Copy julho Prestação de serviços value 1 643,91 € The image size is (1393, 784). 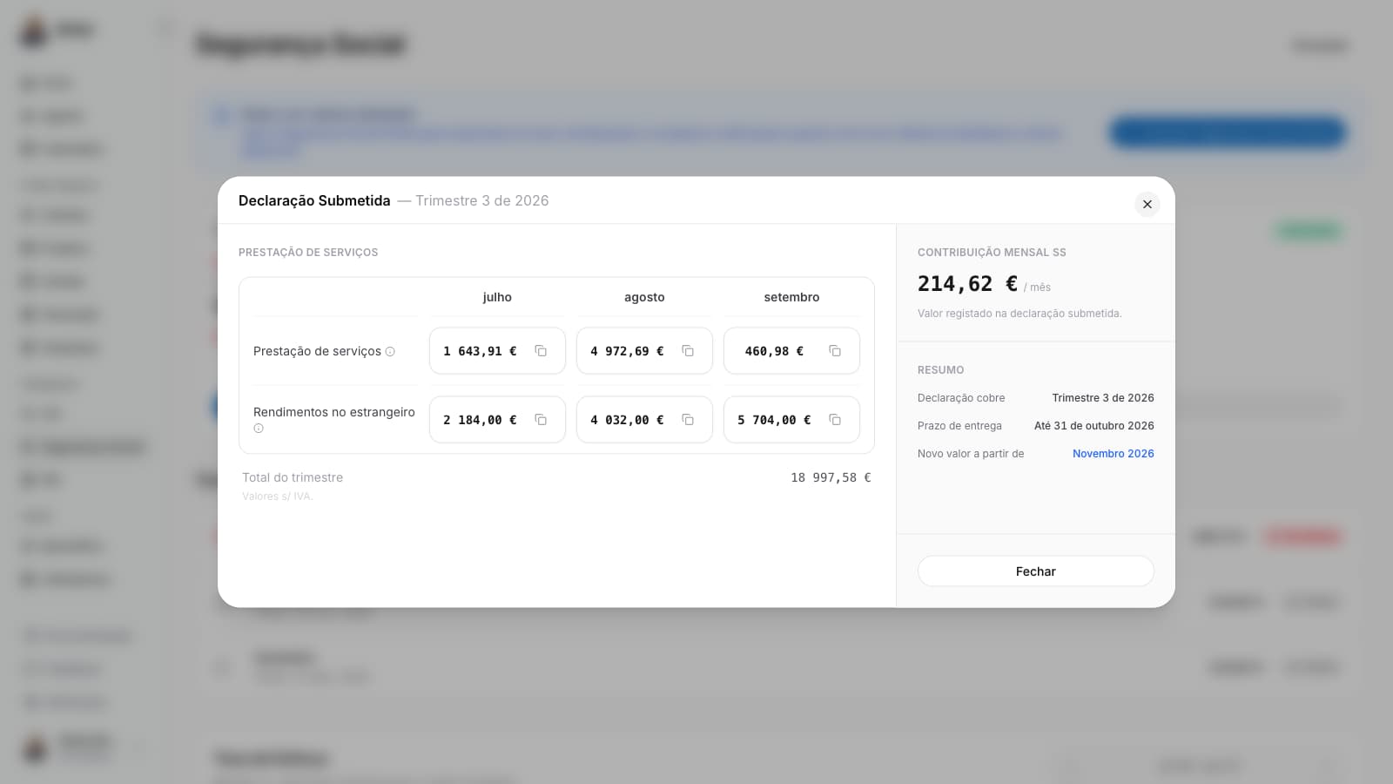[541, 351]
